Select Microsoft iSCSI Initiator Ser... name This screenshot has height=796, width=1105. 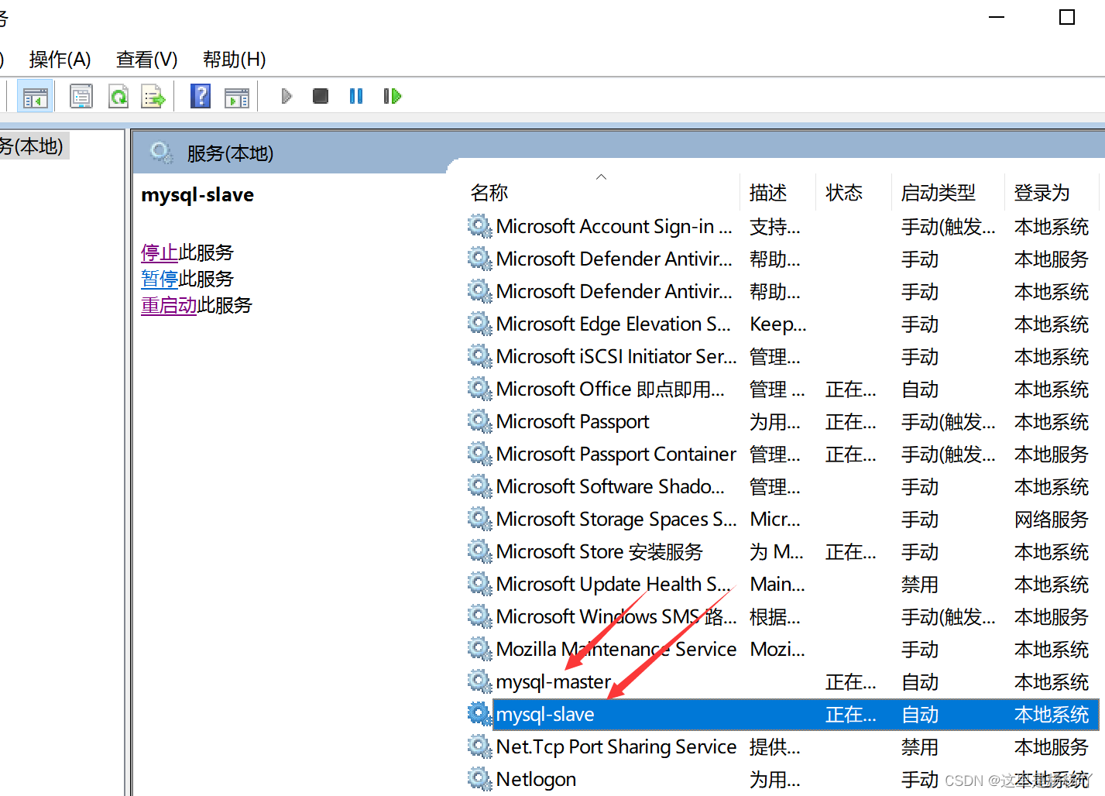(x=616, y=356)
